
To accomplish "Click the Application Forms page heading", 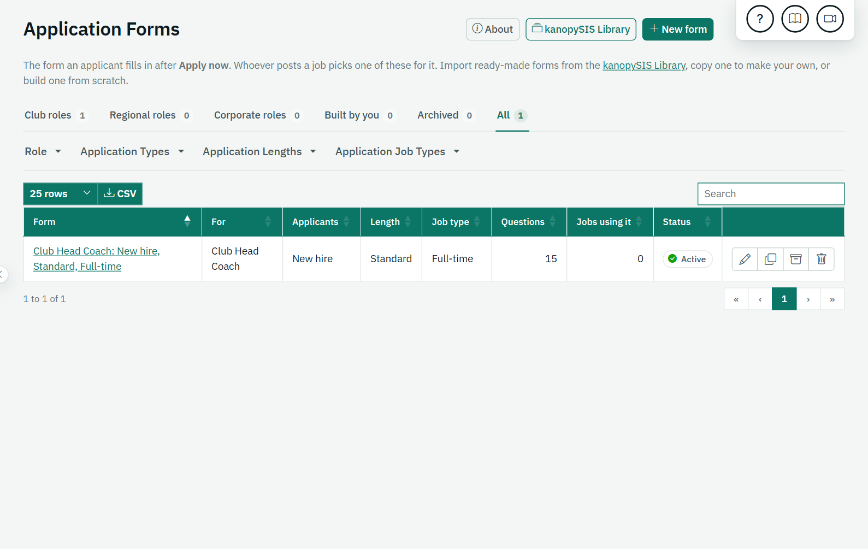I will pyautogui.click(x=102, y=29).
